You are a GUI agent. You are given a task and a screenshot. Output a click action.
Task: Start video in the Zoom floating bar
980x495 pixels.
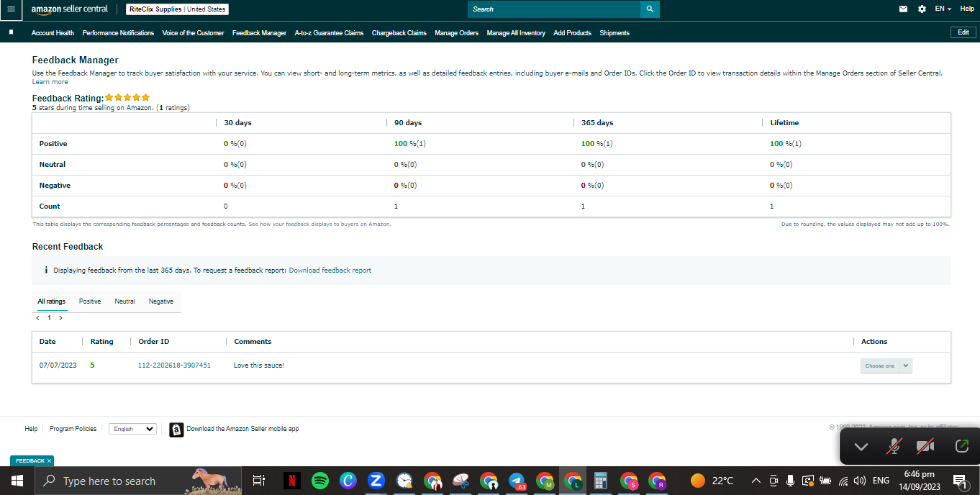pos(925,447)
